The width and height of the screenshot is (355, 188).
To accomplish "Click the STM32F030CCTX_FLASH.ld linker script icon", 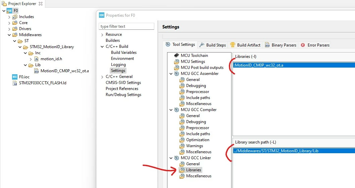I will click(x=15, y=83).
